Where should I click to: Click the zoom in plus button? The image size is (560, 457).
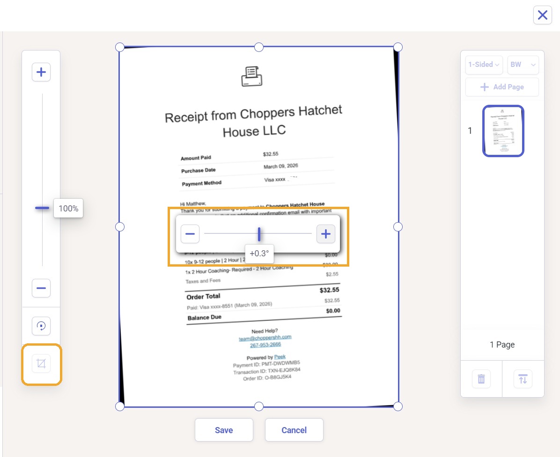point(41,72)
